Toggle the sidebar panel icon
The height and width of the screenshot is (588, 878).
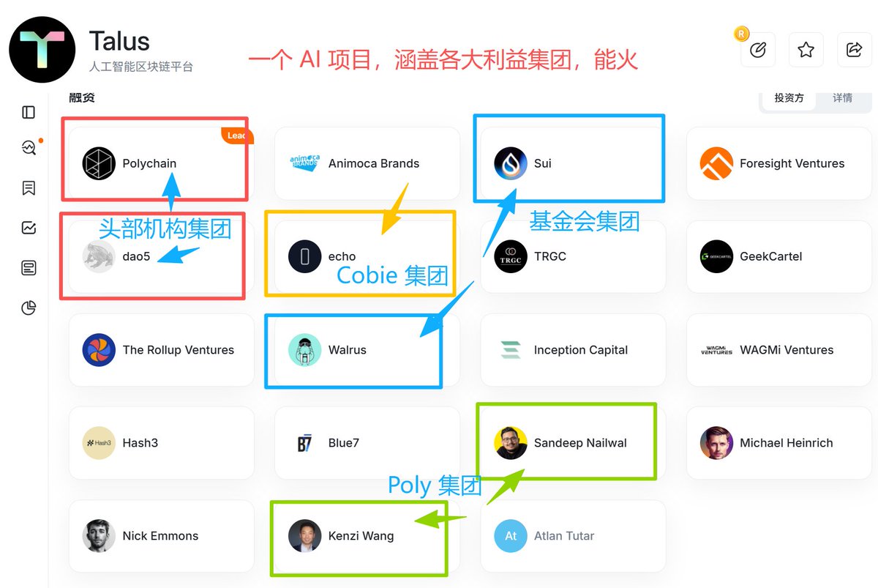[x=29, y=112]
